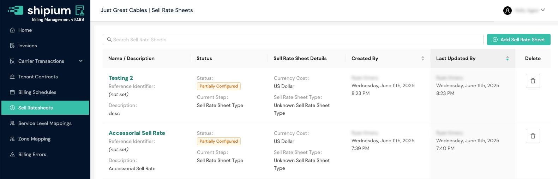The height and width of the screenshot is (179, 558).
Task: Delete the Accessorial Sell Rate sheet
Action: click(x=533, y=136)
